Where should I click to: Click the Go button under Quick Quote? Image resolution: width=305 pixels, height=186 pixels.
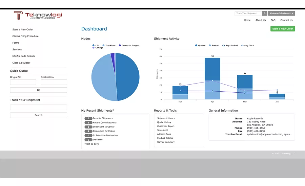pyautogui.click(x=39, y=90)
